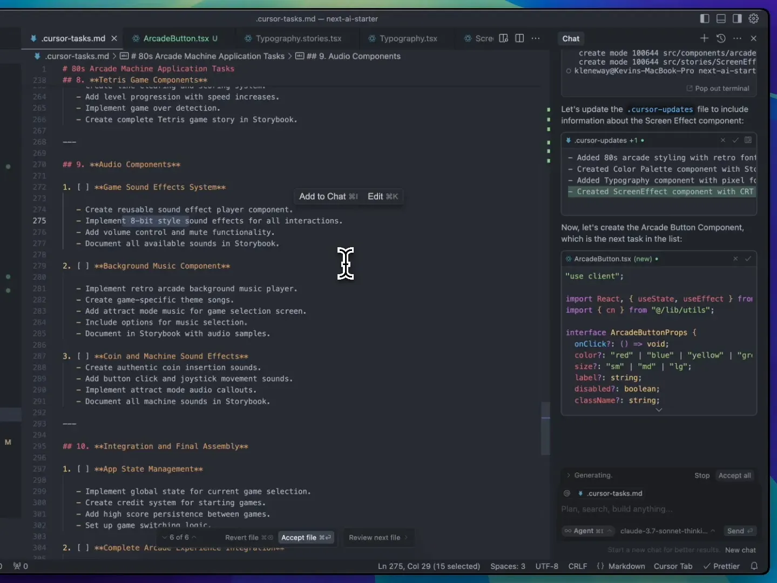
Task: Expand the ArcadeButton.tsx code block
Action: [659, 410]
